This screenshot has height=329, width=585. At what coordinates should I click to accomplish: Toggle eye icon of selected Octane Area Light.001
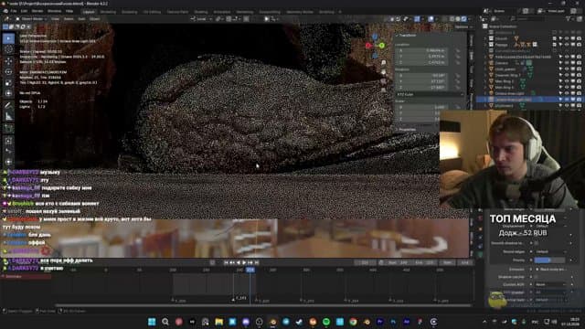click(567, 100)
